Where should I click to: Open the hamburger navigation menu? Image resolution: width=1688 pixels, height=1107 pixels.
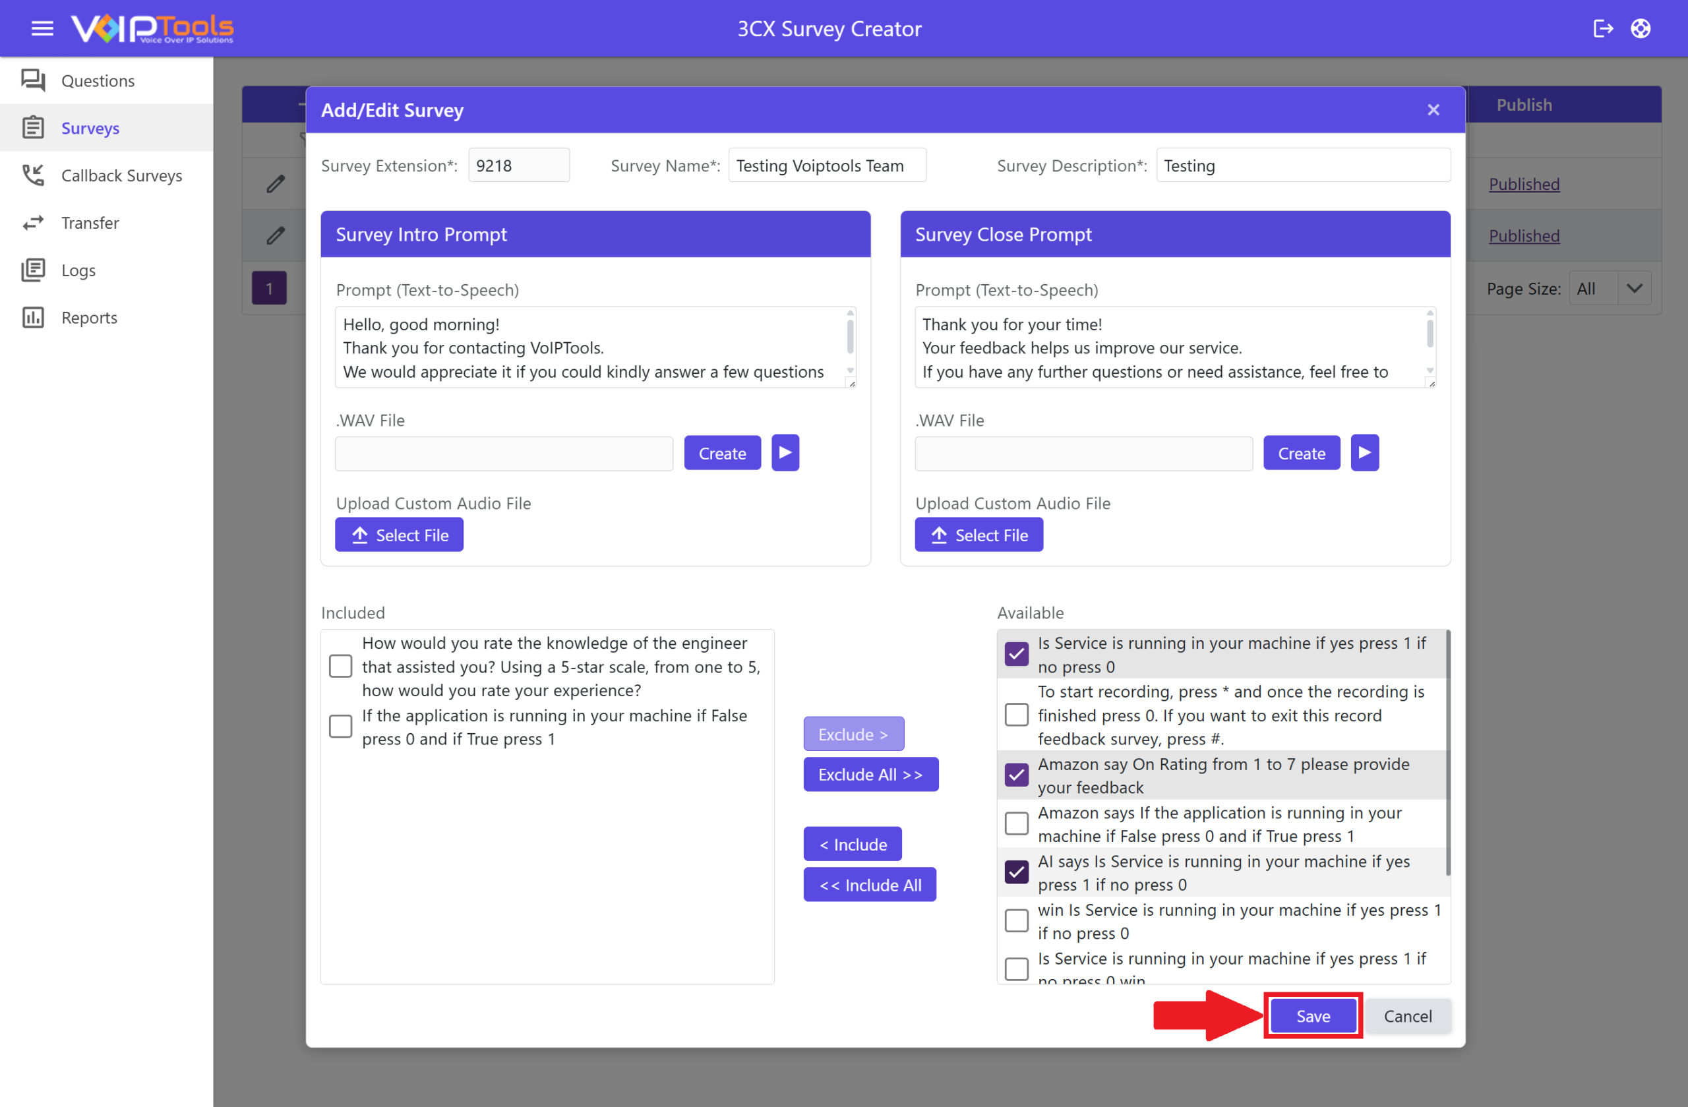(43, 28)
